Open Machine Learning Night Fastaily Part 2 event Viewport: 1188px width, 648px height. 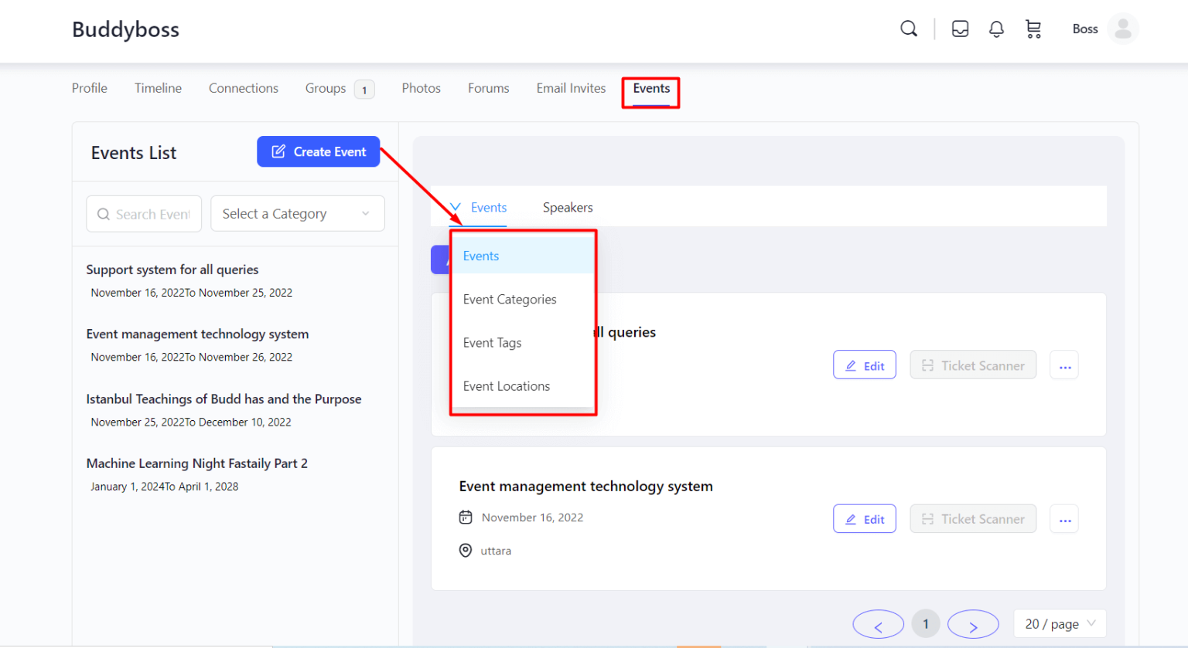[196, 463]
